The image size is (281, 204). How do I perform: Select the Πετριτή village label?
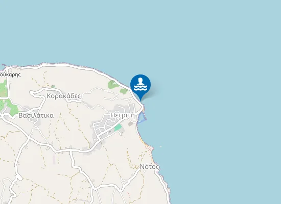(123, 115)
